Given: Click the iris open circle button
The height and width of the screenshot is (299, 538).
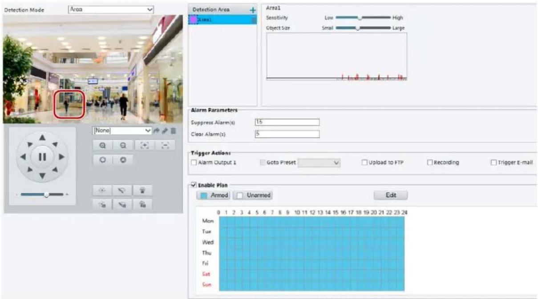Looking at the screenshot, I should pos(102,159).
